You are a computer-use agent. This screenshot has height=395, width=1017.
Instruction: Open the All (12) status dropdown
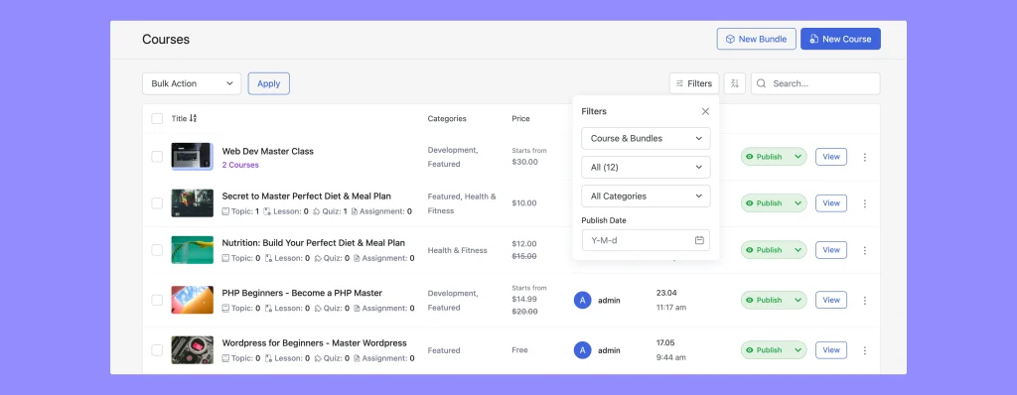click(x=646, y=168)
